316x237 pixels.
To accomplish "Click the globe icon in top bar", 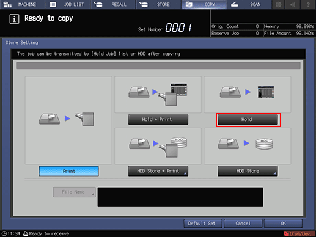I will coord(279,4).
